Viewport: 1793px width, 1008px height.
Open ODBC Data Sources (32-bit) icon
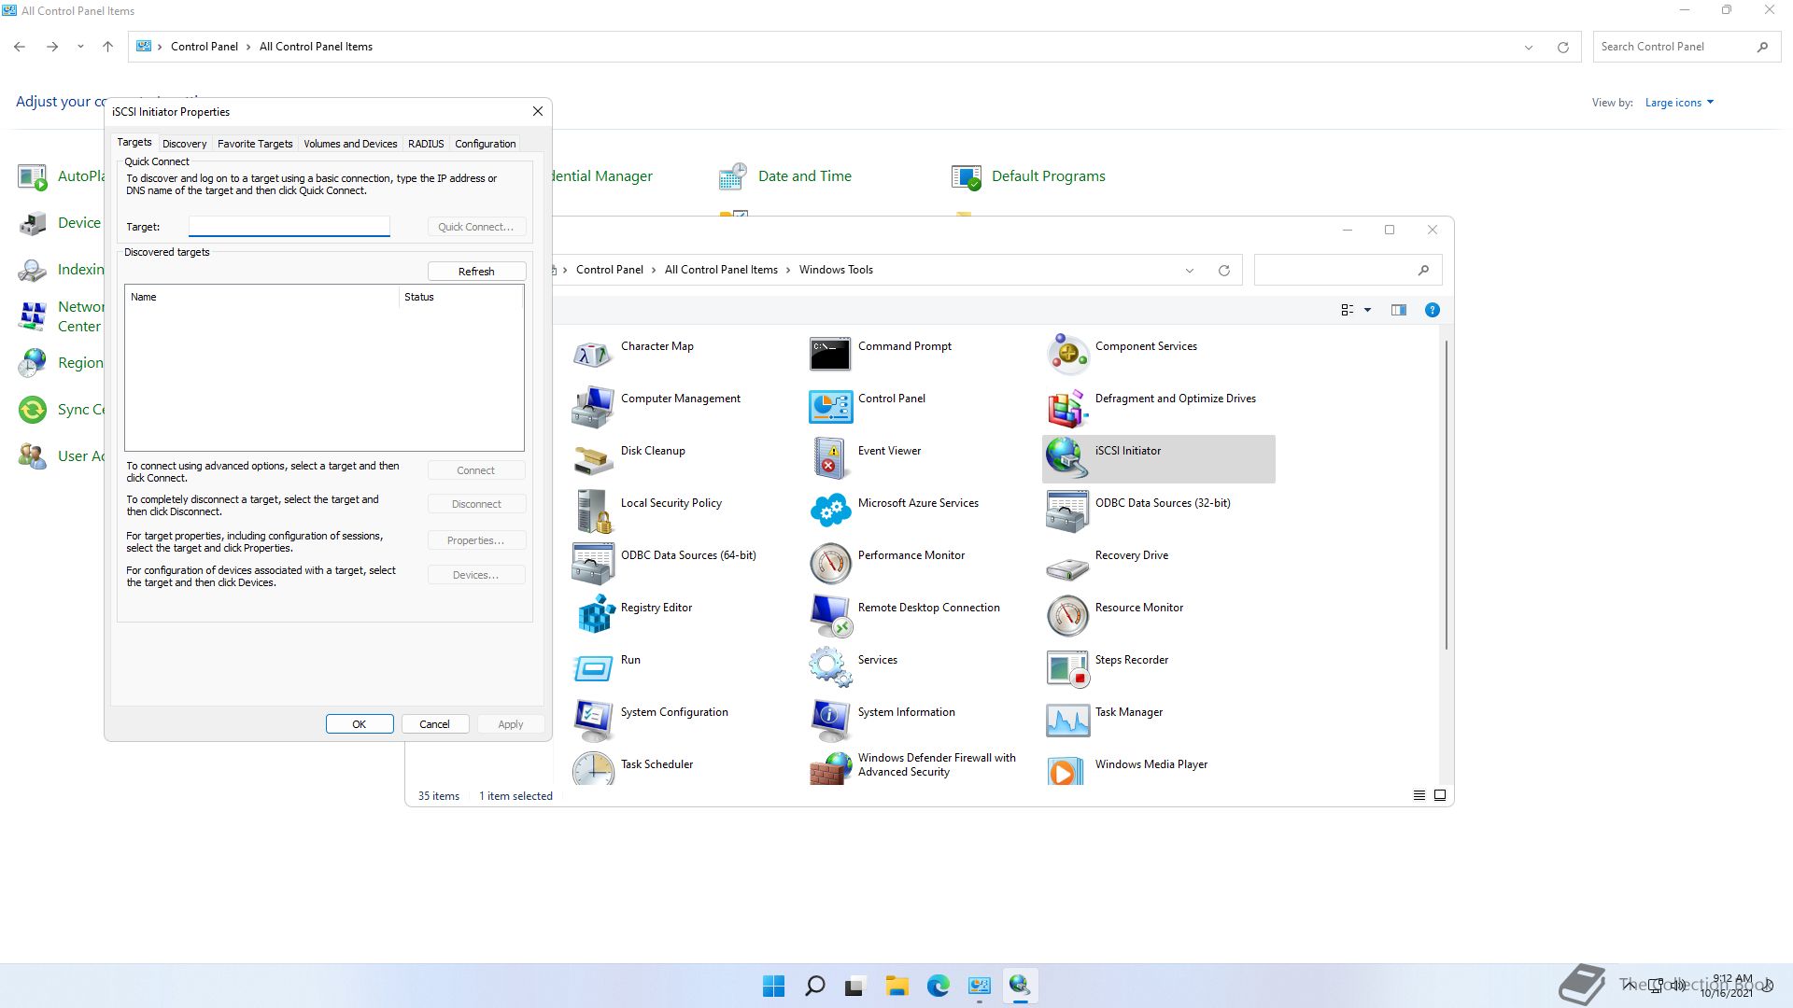[1067, 511]
